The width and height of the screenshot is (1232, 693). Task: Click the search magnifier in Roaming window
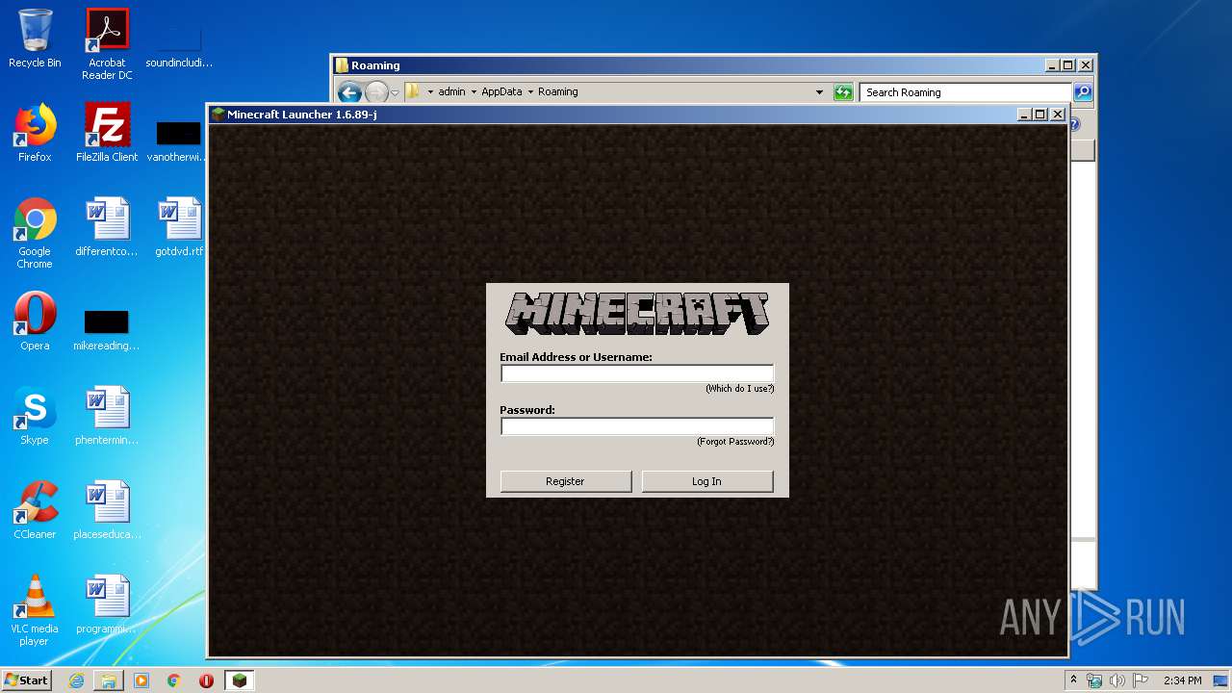[x=1083, y=92]
